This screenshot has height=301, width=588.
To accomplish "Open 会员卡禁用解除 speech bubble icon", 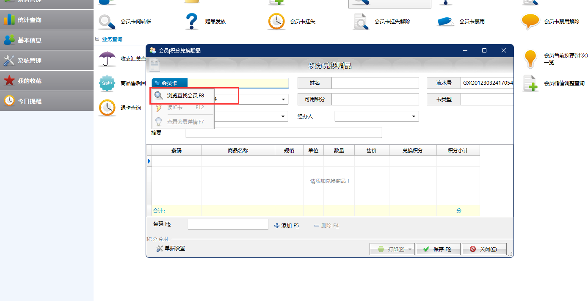I will click(x=530, y=22).
